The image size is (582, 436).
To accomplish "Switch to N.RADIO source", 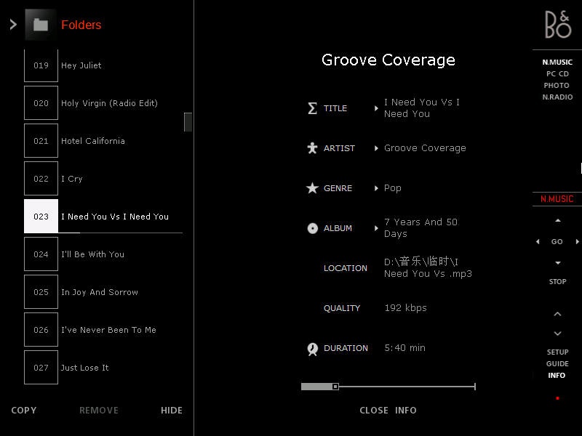I will pyautogui.click(x=557, y=97).
